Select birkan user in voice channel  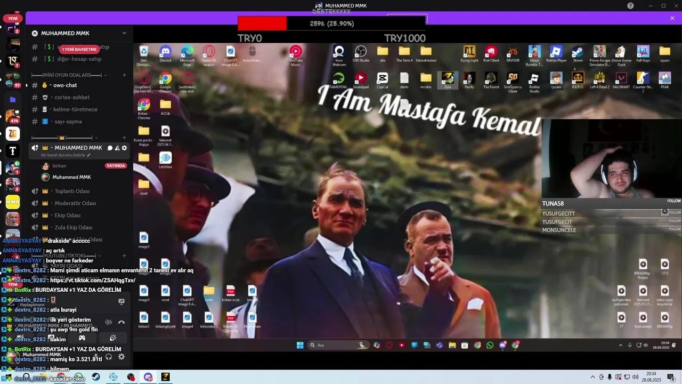pos(59,166)
